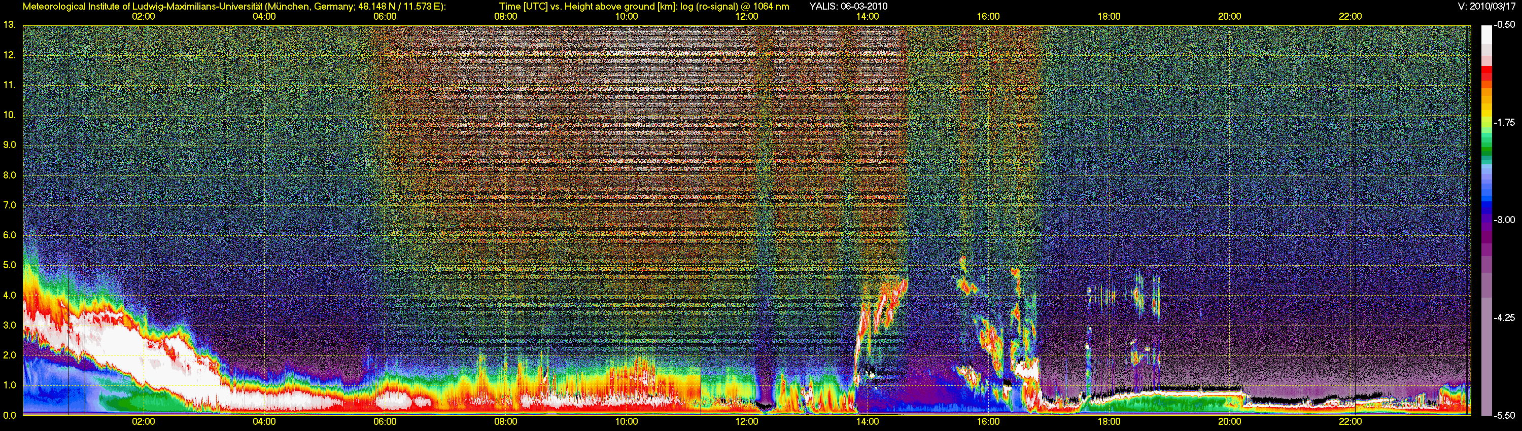This screenshot has width=1522, height=431.
Task: Click the 'YALIS: 06-03-2010' date label
Action: (x=848, y=7)
